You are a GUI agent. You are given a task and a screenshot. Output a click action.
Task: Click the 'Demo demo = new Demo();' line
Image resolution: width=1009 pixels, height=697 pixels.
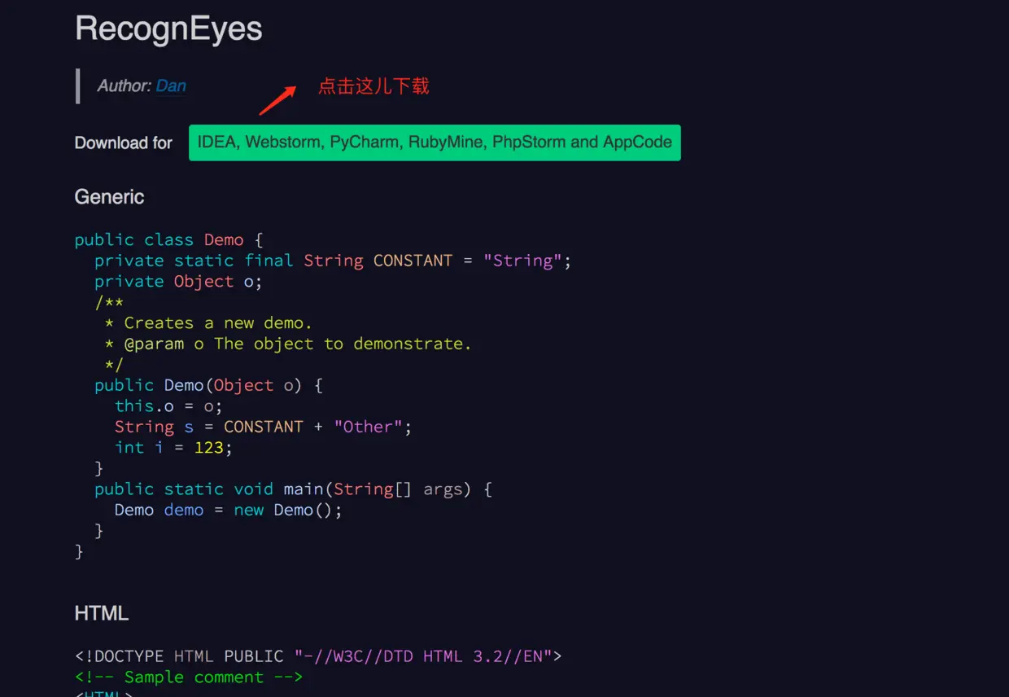pyautogui.click(x=229, y=510)
